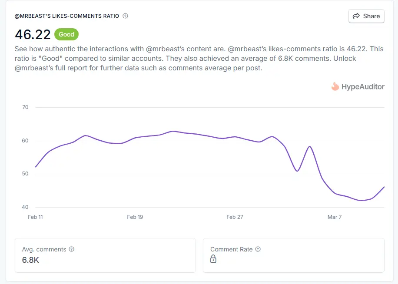
Task: Click the 6.8K average comments value
Action: [x=30, y=260]
